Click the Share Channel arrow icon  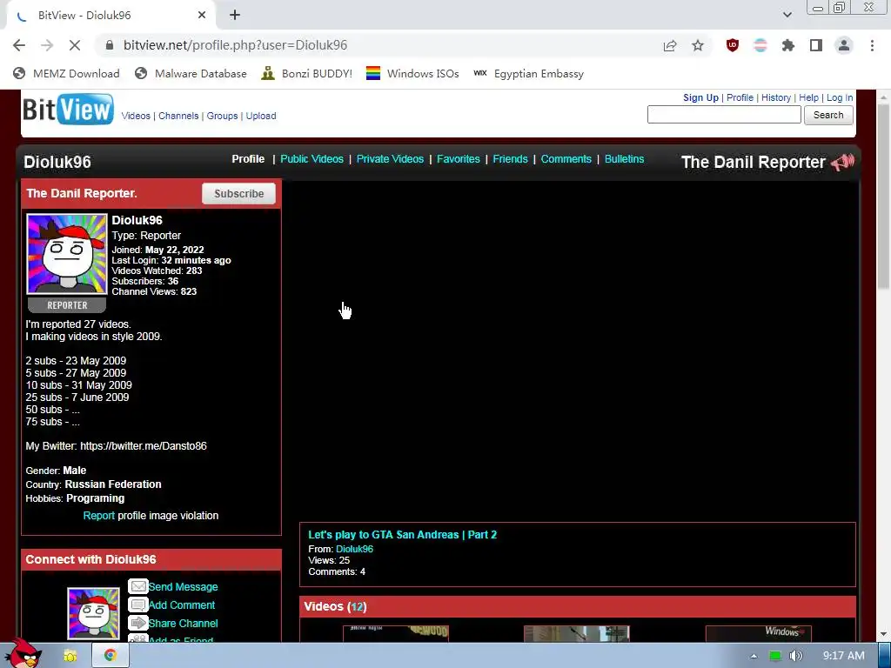[138, 623]
